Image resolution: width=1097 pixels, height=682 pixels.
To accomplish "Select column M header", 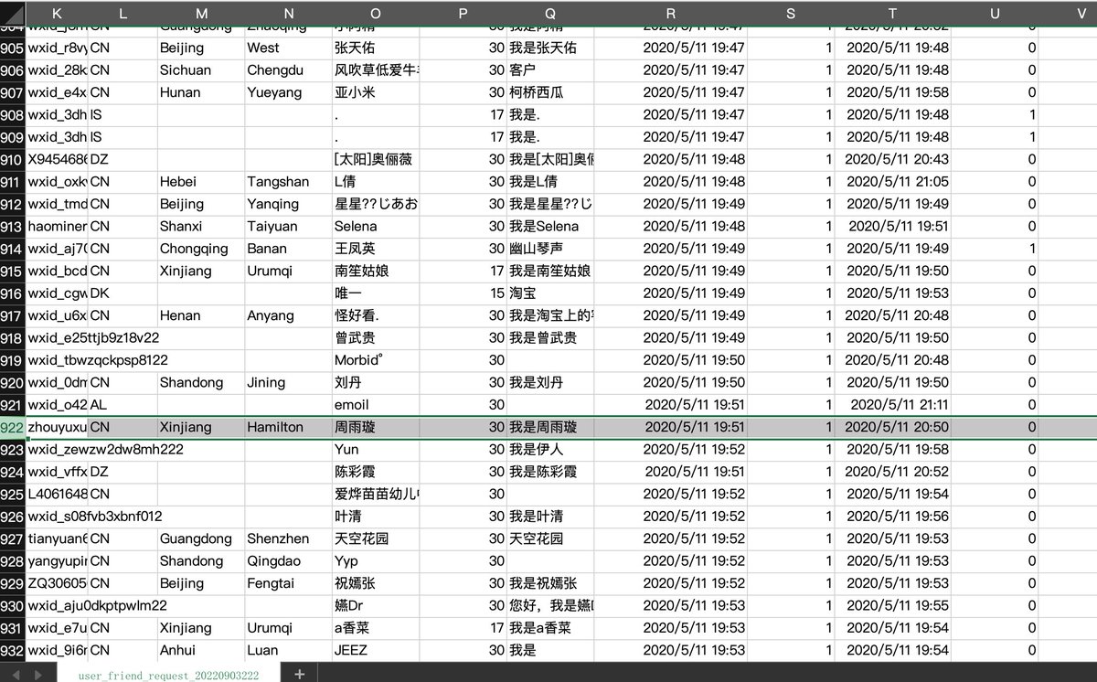I will 201,14.
